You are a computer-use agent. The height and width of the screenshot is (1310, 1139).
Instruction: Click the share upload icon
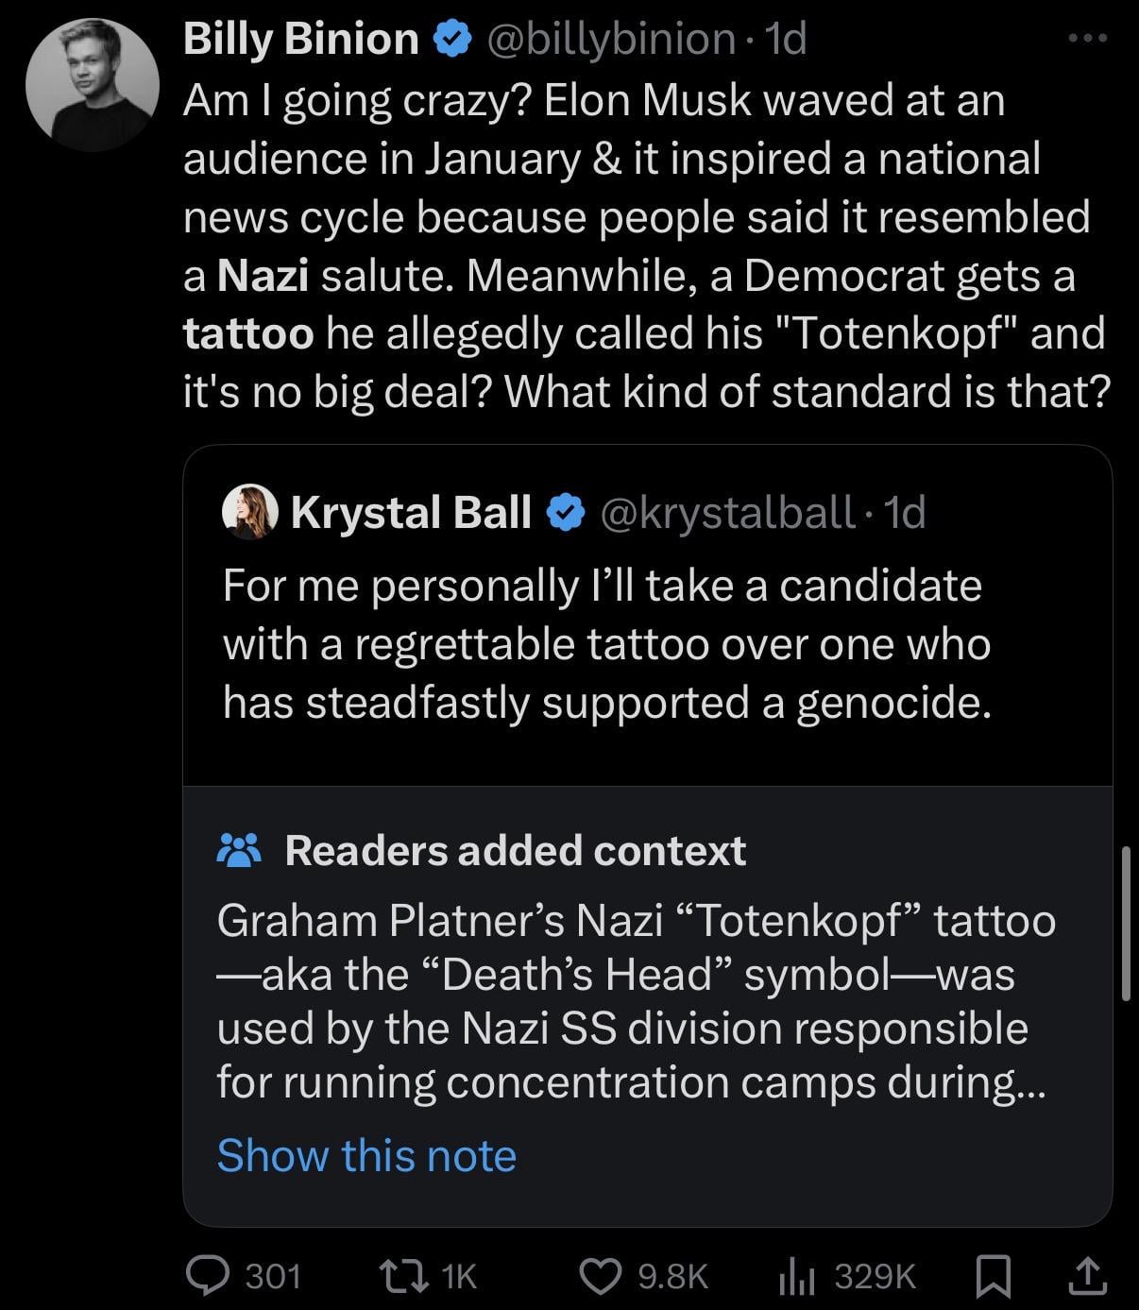click(x=1086, y=1276)
